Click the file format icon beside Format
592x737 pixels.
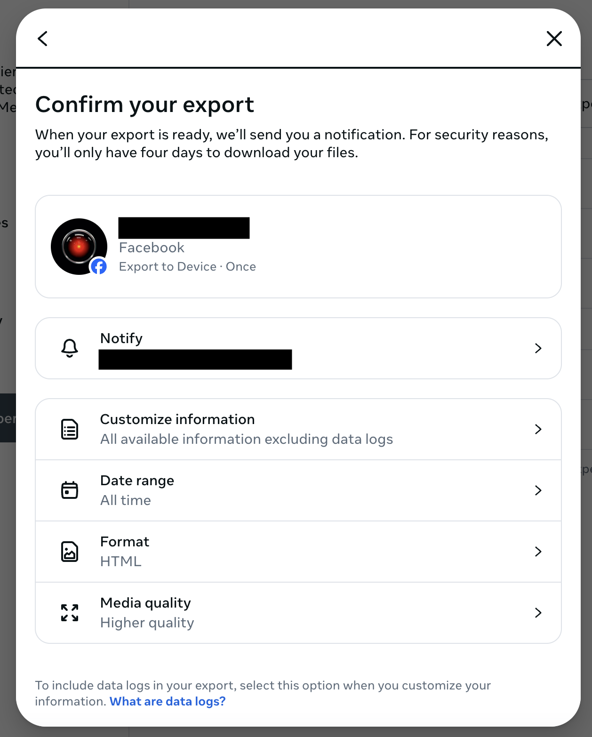coord(69,552)
